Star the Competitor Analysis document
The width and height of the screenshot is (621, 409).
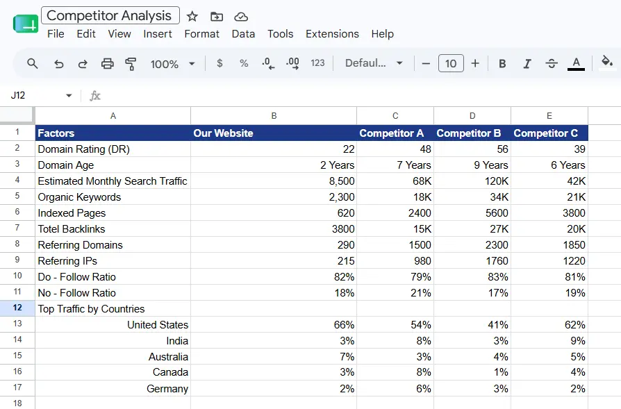point(192,16)
